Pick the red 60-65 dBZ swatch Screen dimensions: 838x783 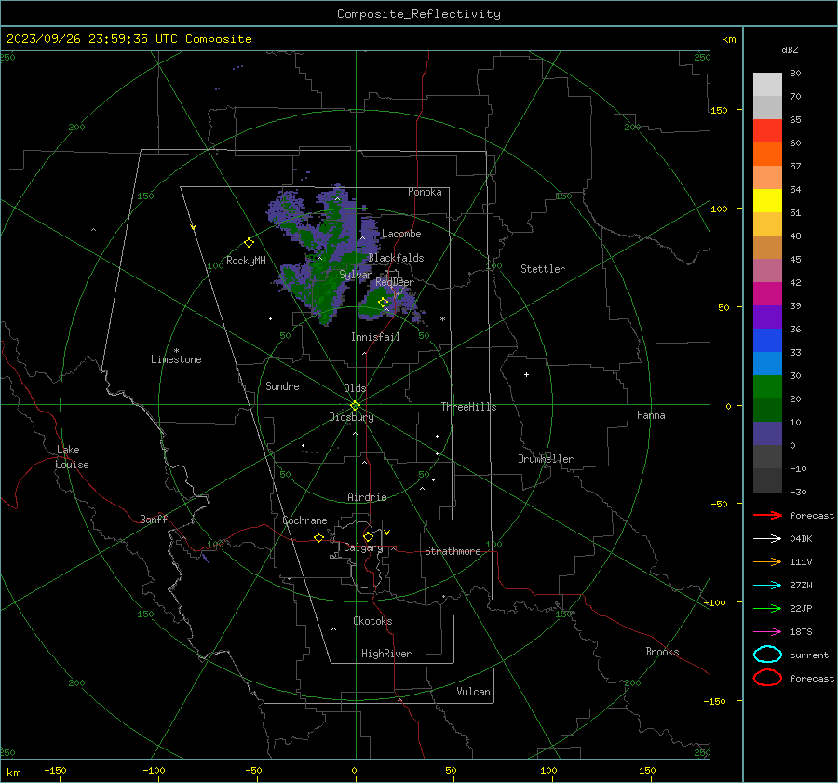point(767,130)
